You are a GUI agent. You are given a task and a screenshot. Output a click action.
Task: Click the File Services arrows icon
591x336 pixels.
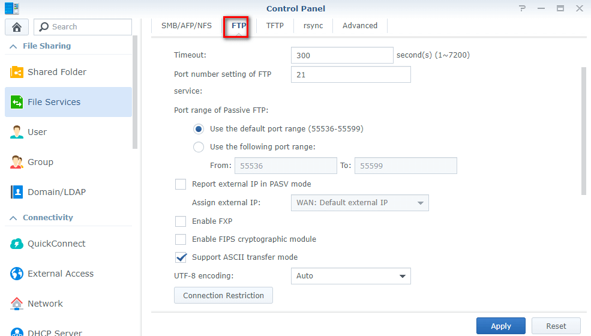(17, 102)
